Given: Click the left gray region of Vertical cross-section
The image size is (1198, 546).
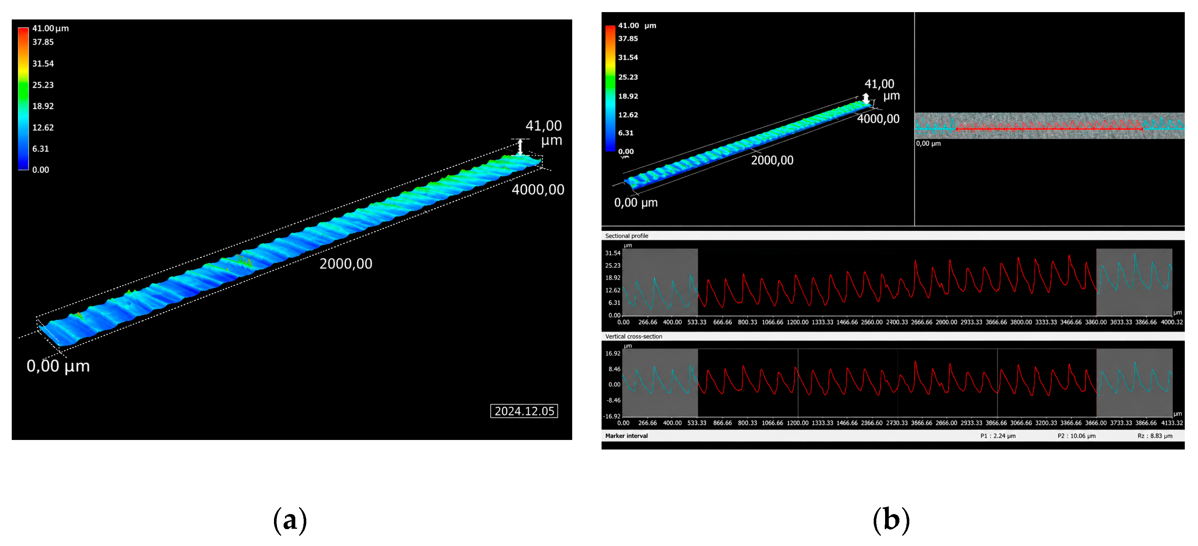Looking at the screenshot, I should (660, 383).
